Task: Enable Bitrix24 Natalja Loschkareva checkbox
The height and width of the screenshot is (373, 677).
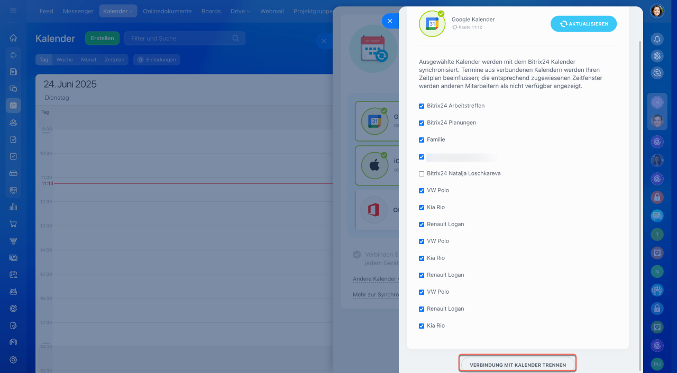Action: 422,174
